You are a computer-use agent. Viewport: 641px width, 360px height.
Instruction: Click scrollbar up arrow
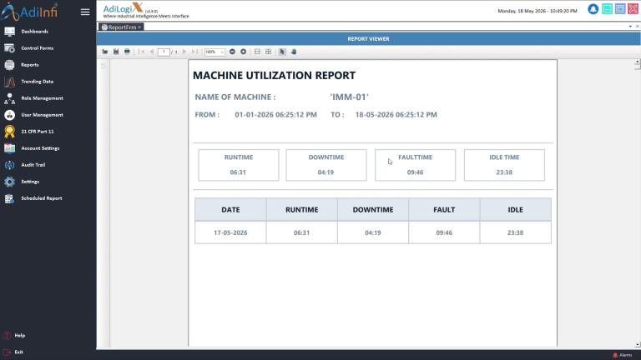pos(638,62)
